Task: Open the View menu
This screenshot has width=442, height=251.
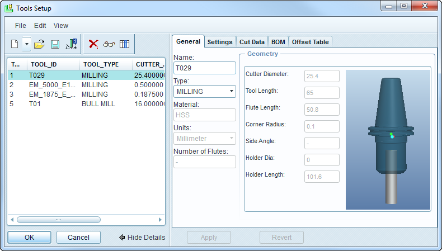Action: pyautogui.click(x=61, y=26)
